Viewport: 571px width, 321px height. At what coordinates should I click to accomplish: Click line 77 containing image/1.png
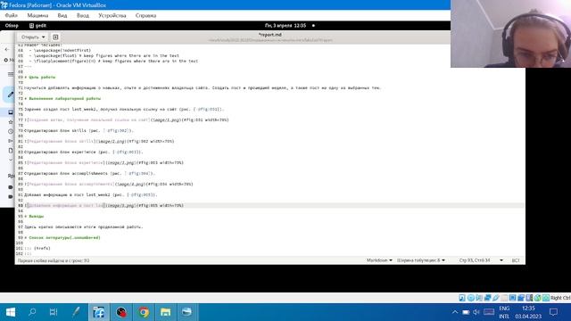(x=127, y=119)
